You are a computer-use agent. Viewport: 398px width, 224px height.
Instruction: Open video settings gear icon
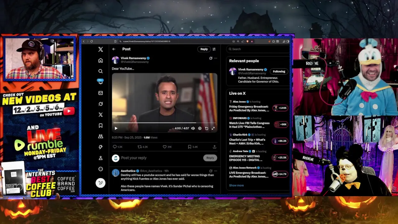(200, 128)
